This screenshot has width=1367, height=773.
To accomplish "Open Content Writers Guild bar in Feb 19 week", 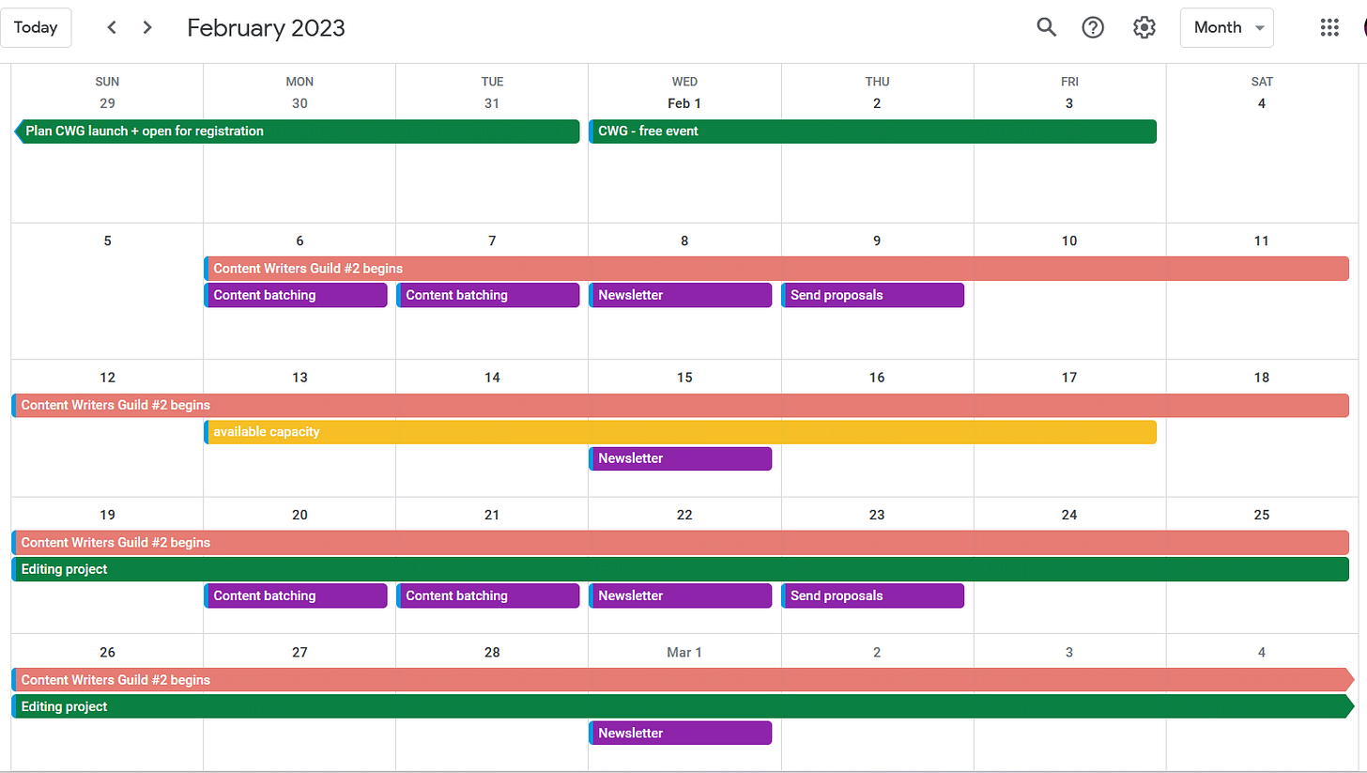I will click(x=681, y=543).
